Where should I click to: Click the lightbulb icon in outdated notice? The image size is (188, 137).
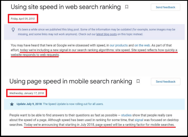13,30
